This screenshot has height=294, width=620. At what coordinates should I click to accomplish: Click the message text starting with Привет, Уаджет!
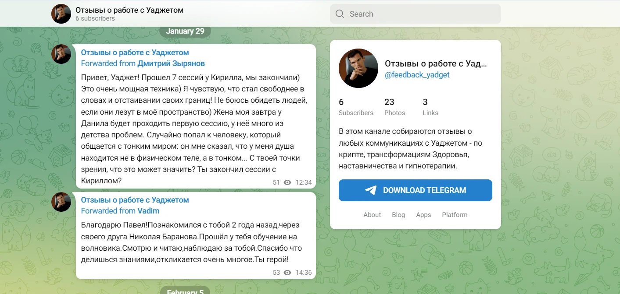pyautogui.click(x=194, y=129)
